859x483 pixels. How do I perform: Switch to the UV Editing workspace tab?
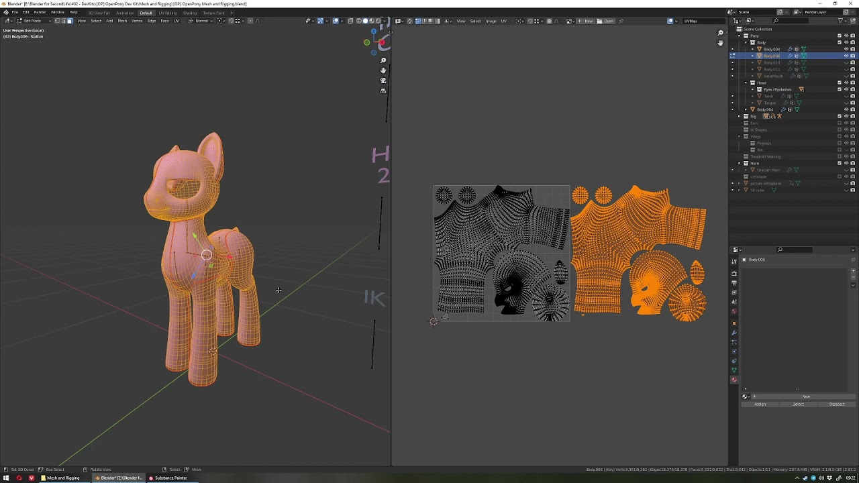tap(167, 13)
